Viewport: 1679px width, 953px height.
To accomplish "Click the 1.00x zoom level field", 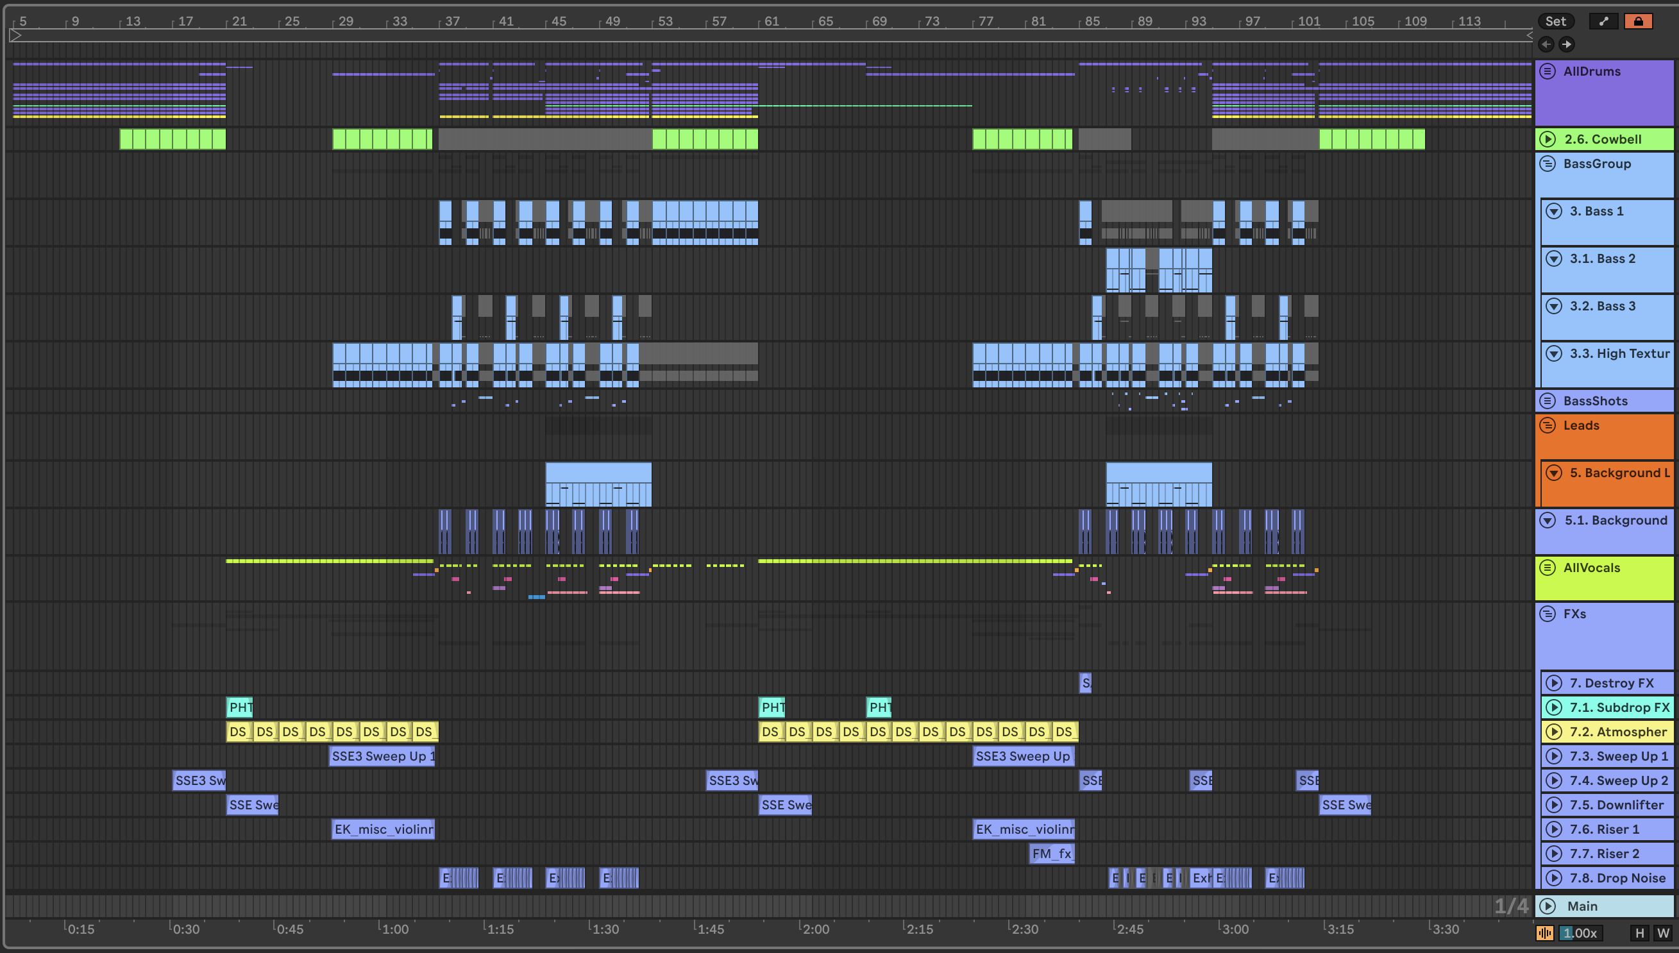I will click(1581, 932).
